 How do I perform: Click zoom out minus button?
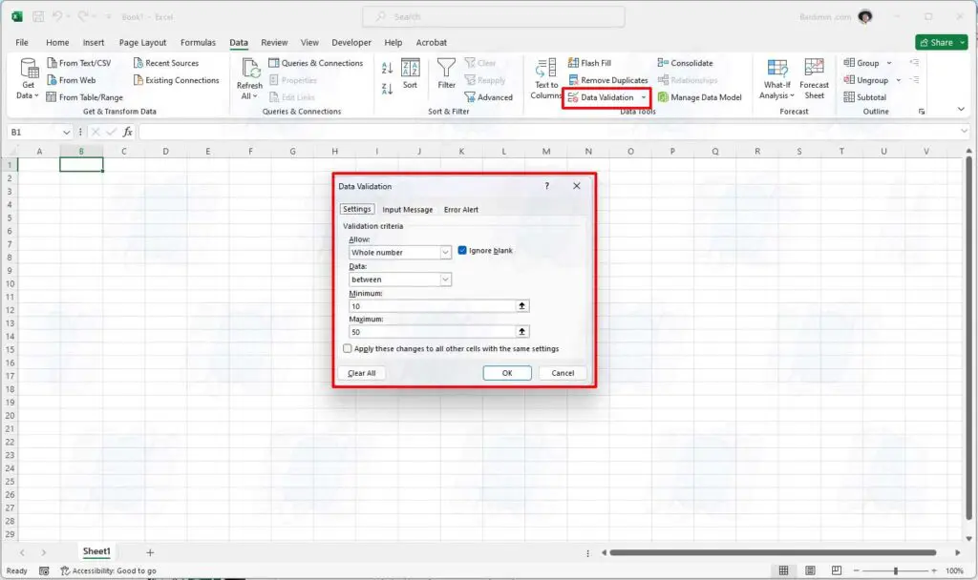(x=857, y=570)
